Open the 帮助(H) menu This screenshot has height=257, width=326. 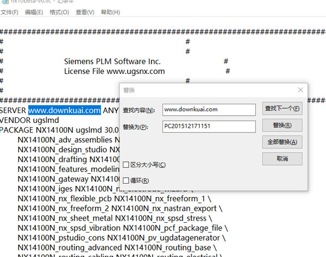[110, 12]
